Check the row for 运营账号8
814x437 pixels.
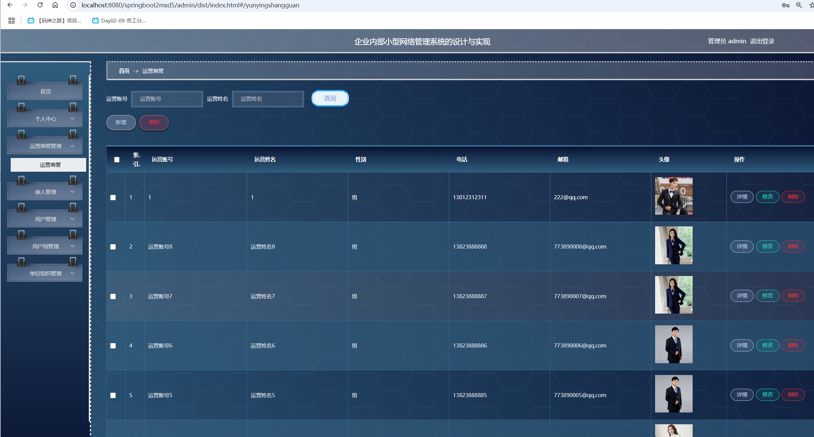click(x=113, y=247)
